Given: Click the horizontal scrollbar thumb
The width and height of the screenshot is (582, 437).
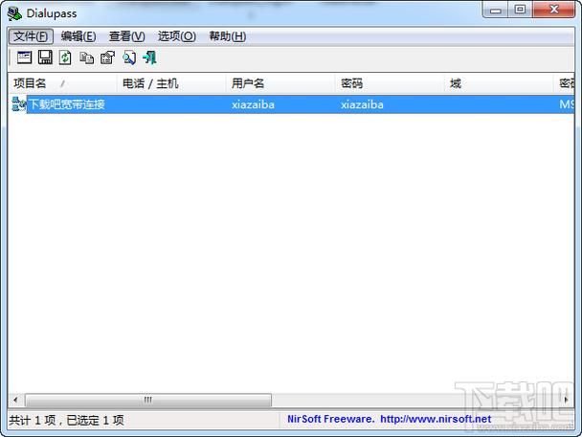Looking at the screenshot, I should point(148,400).
